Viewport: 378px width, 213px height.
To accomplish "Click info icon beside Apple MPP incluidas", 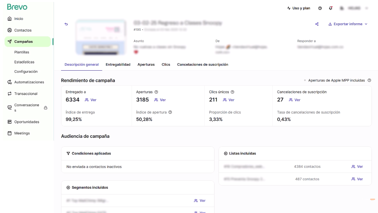I will pos(369,80).
